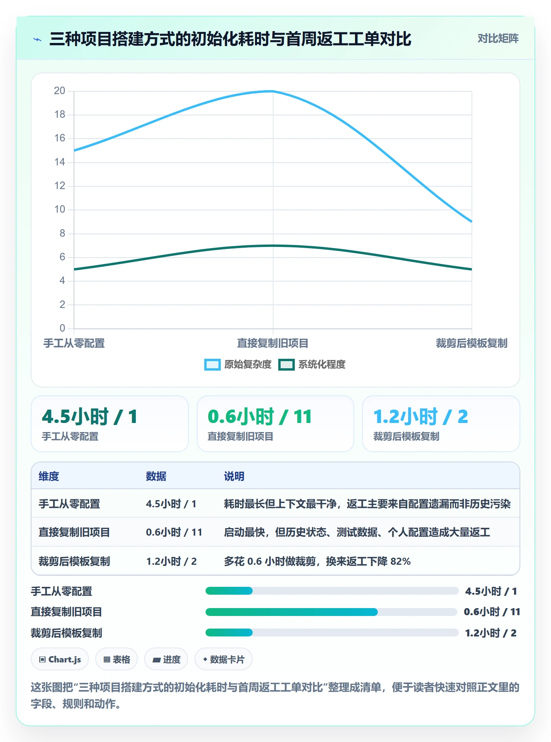
Task: Select the description 多花 0.6 小时做裁剪
Action: pos(317,561)
